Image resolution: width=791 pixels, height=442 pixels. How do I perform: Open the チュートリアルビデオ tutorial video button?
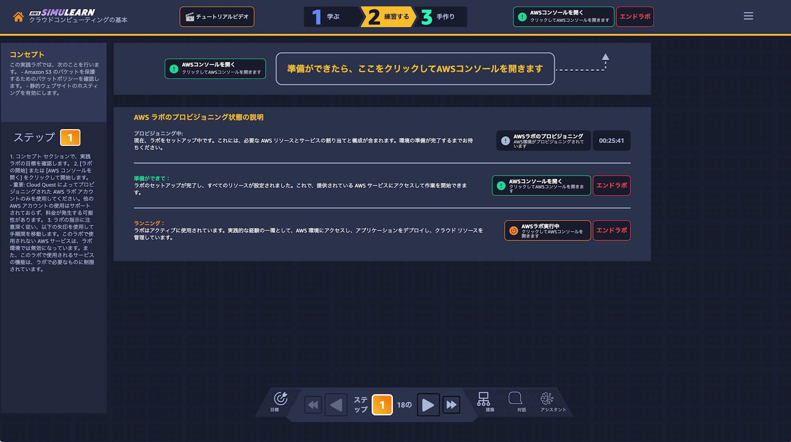coord(217,17)
